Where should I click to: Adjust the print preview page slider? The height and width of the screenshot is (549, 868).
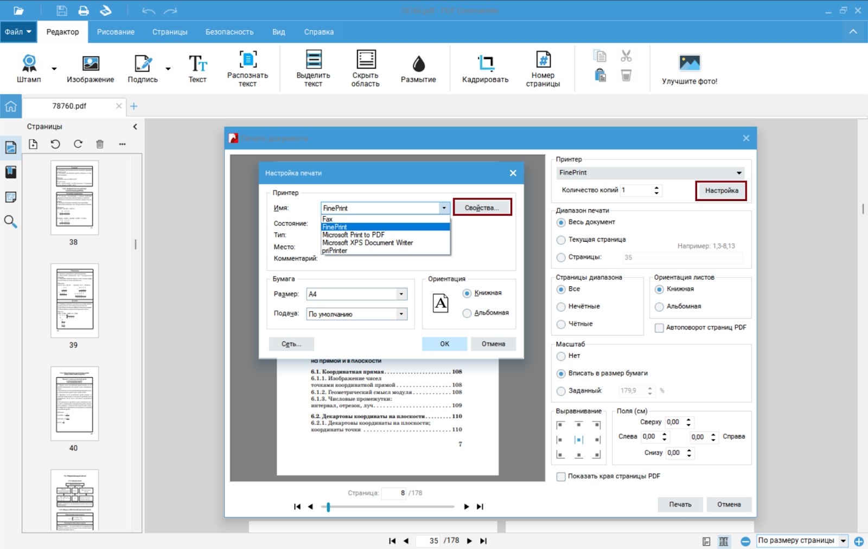(x=328, y=507)
